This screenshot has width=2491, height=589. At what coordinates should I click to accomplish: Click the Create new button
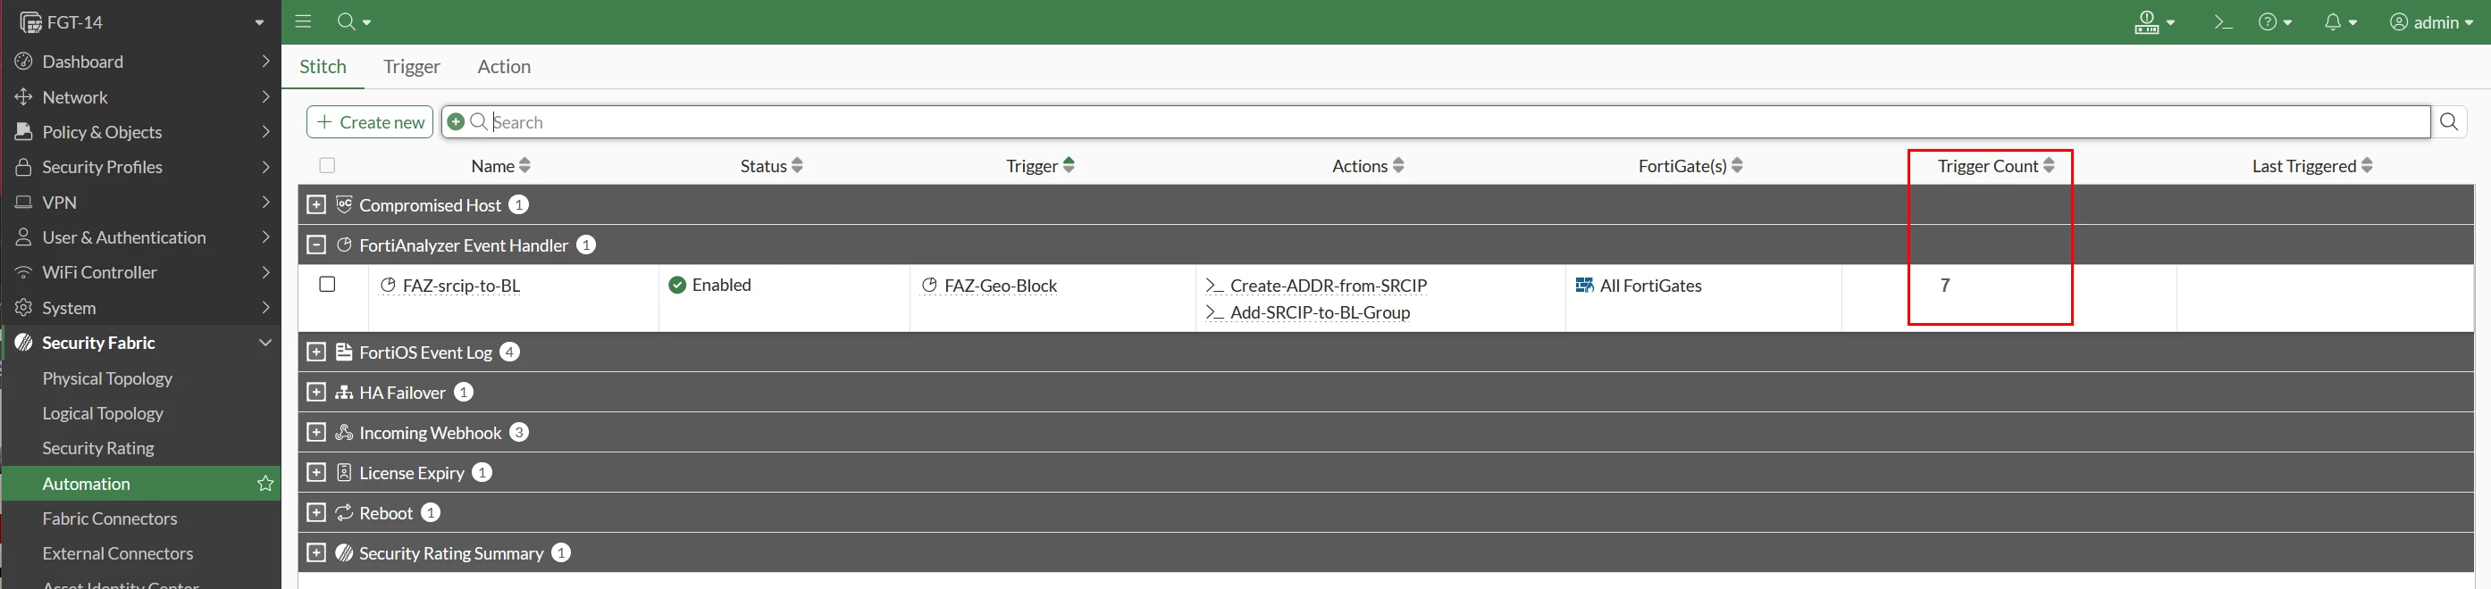click(x=369, y=121)
